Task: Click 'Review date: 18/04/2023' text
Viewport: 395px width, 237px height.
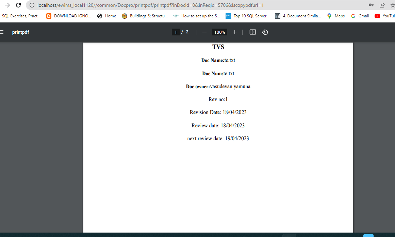Action: (x=218, y=126)
